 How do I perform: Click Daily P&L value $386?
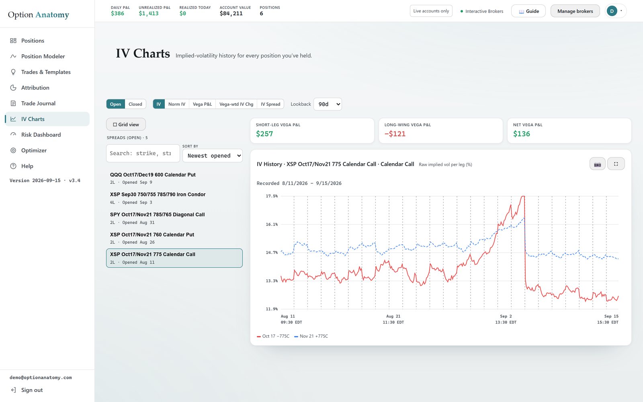(117, 14)
